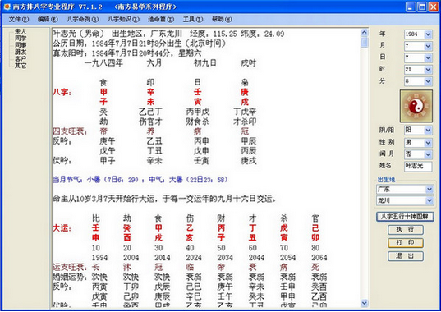Click the 一九八四年 text
The height and width of the screenshot is (312, 441).
pyautogui.click(x=103, y=62)
